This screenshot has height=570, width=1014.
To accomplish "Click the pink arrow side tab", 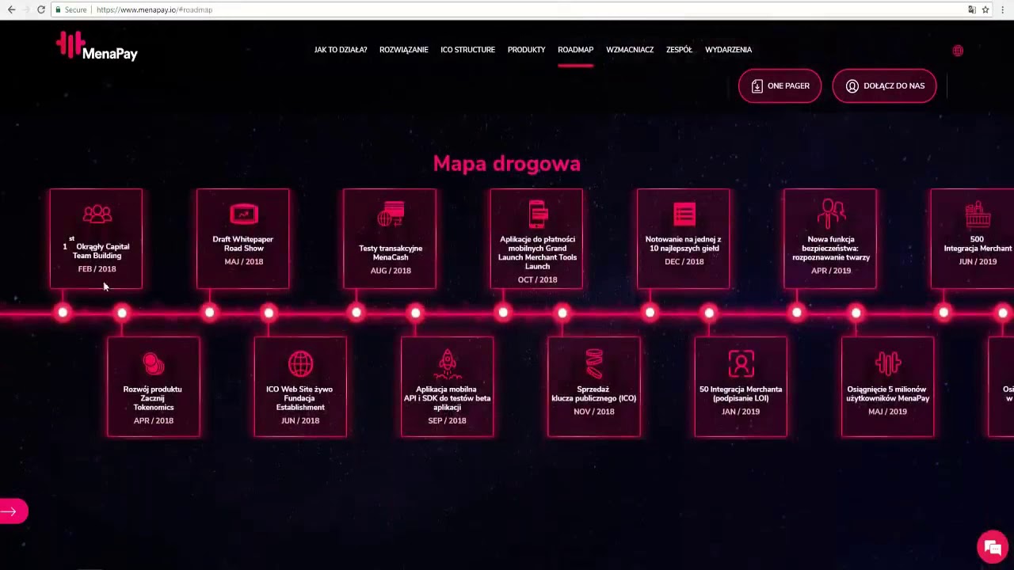I will pos(13,511).
